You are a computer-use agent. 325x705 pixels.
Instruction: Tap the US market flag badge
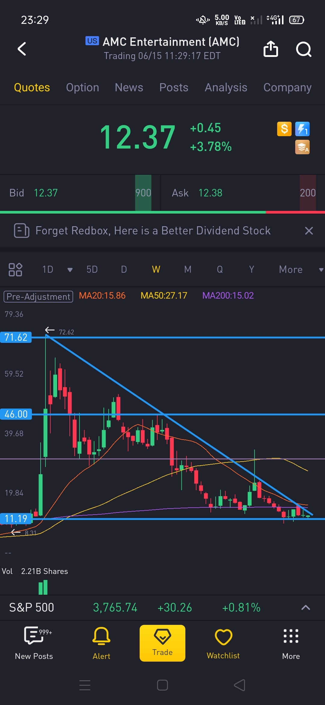pyautogui.click(x=92, y=41)
